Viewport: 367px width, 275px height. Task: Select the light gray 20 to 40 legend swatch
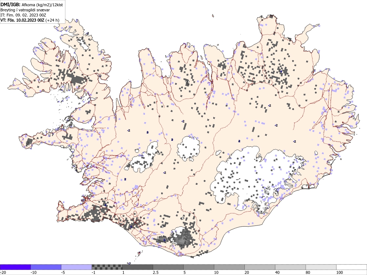click(260, 267)
